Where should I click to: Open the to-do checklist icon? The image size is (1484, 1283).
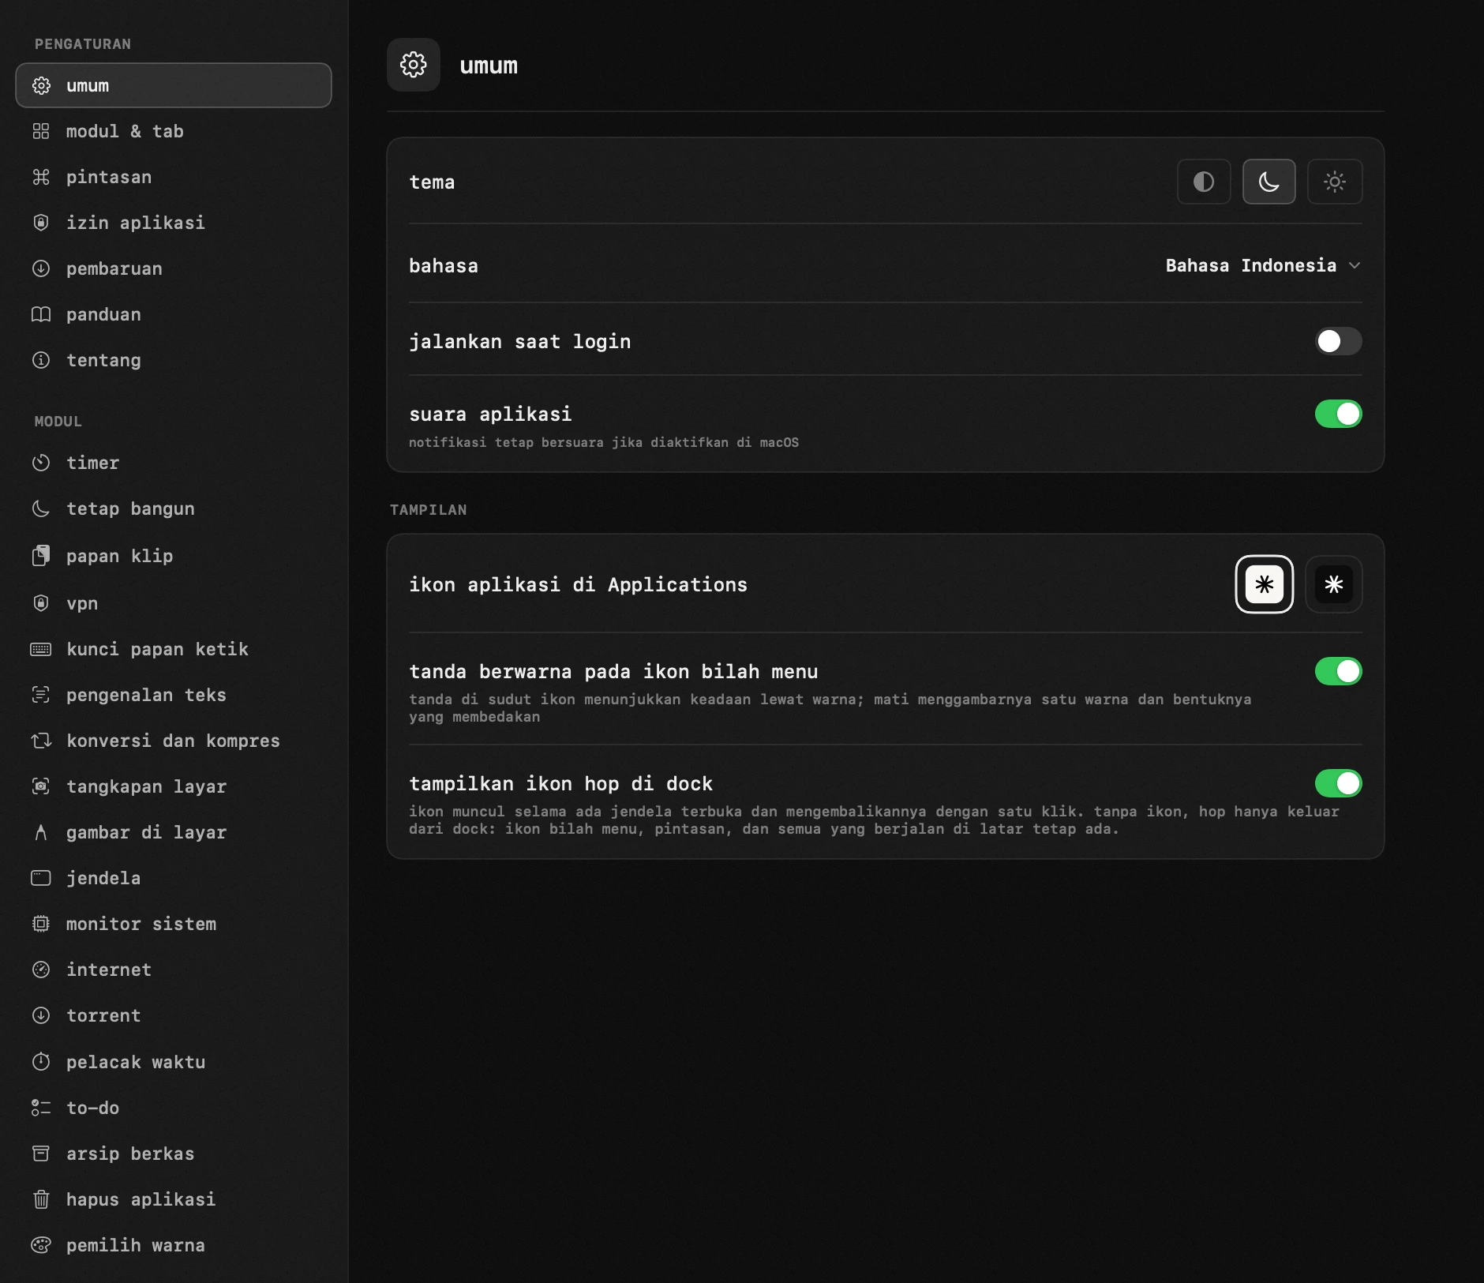pos(41,1108)
